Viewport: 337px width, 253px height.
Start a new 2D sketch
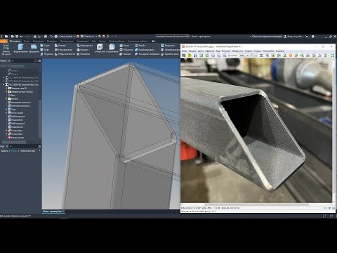[6, 49]
